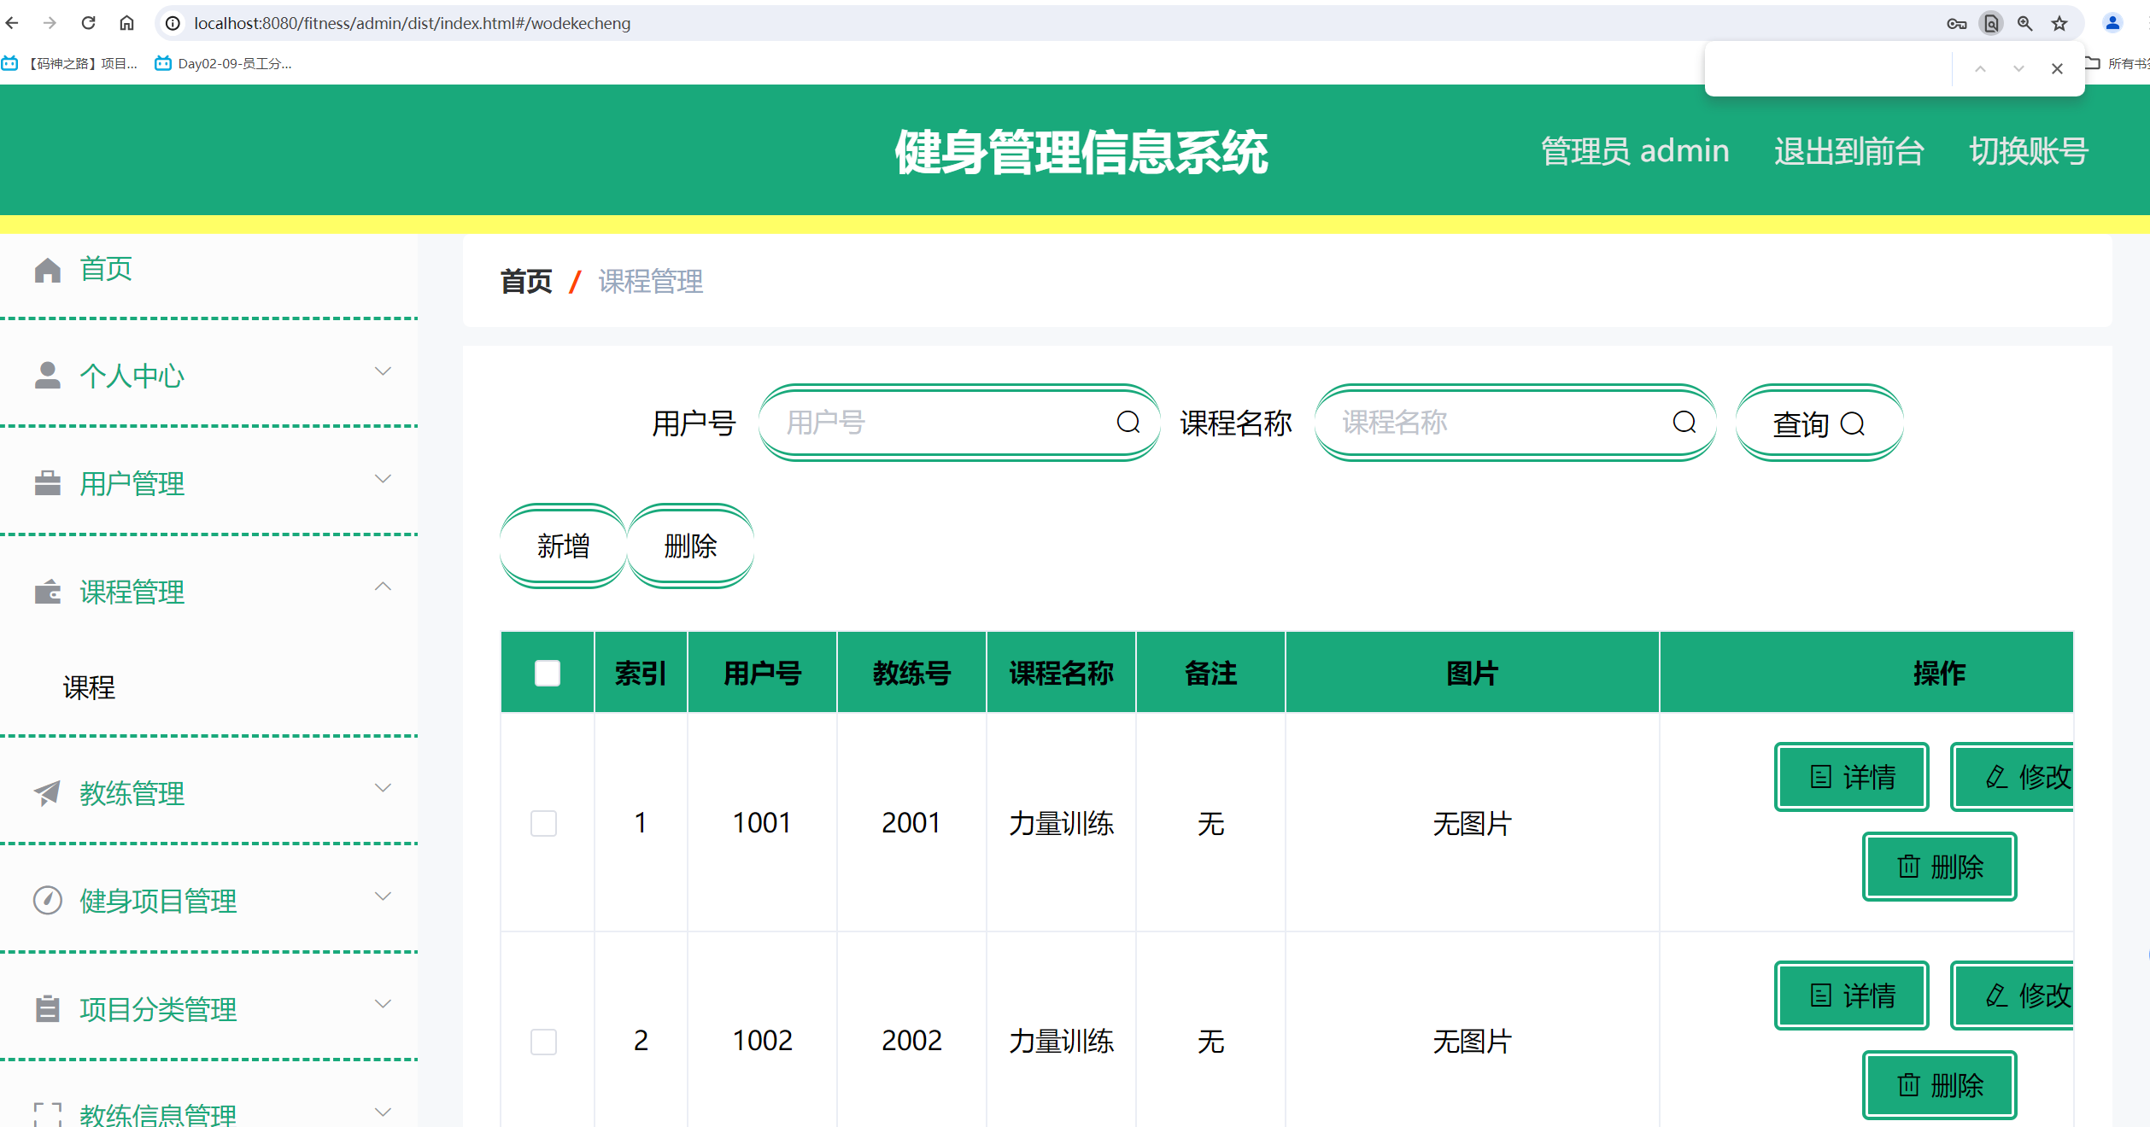Click the 首页 breadcrumb link
This screenshot has height=1127, width=2150.
point(526,282)
